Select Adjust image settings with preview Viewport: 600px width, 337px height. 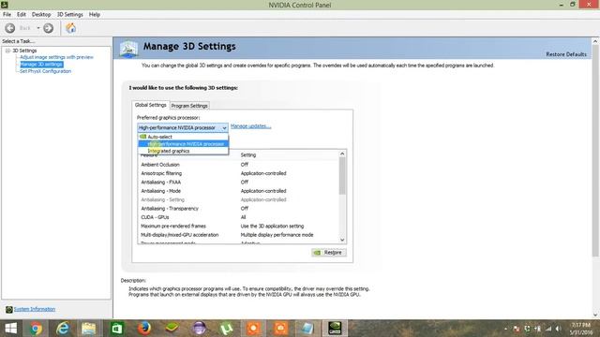(56, 57)
